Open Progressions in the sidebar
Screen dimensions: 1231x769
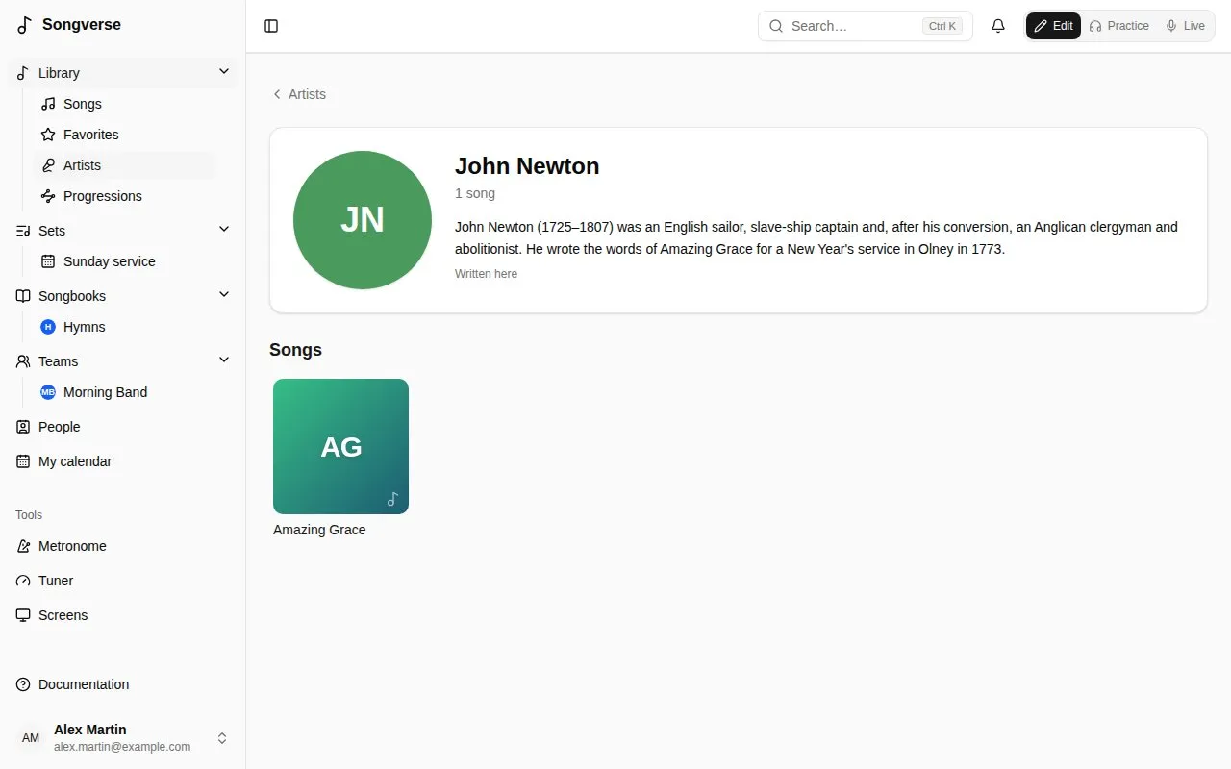[124, 196]
